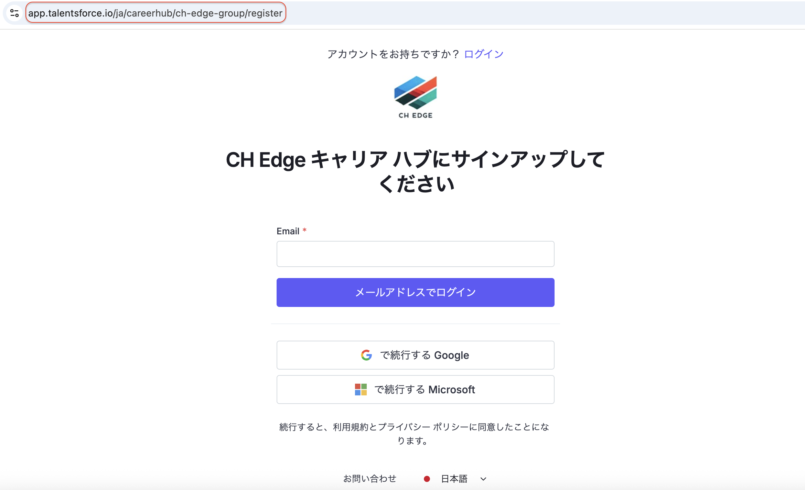Select the talentsforce register URL in address bar
The image size is (805, 490).
[x=155, y=13]
